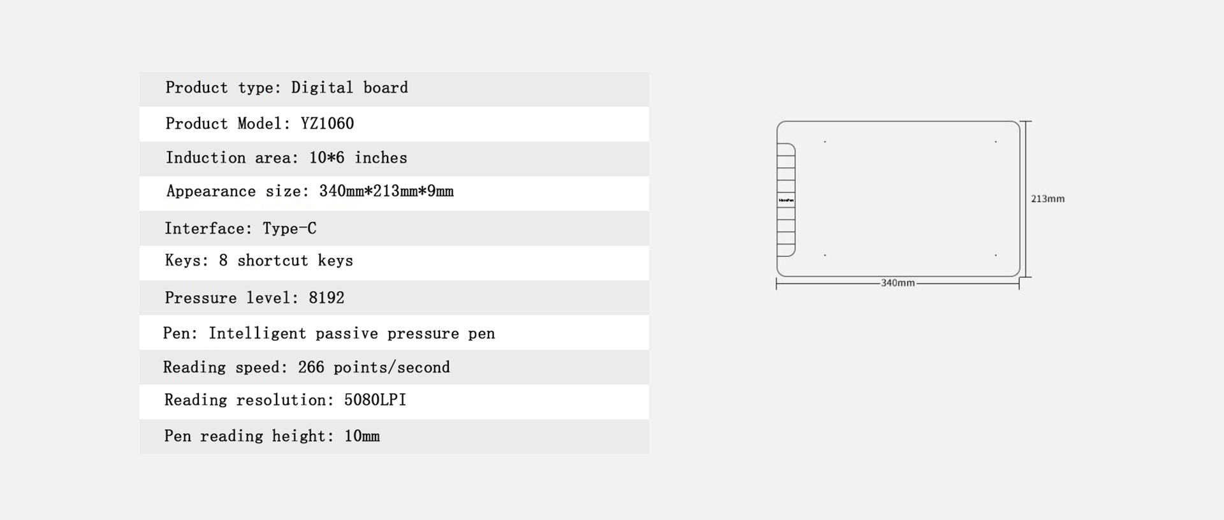Click the Pressure level: 8192 row
The height and width of the screenshot is (520, 1224).
click(394, 298)
